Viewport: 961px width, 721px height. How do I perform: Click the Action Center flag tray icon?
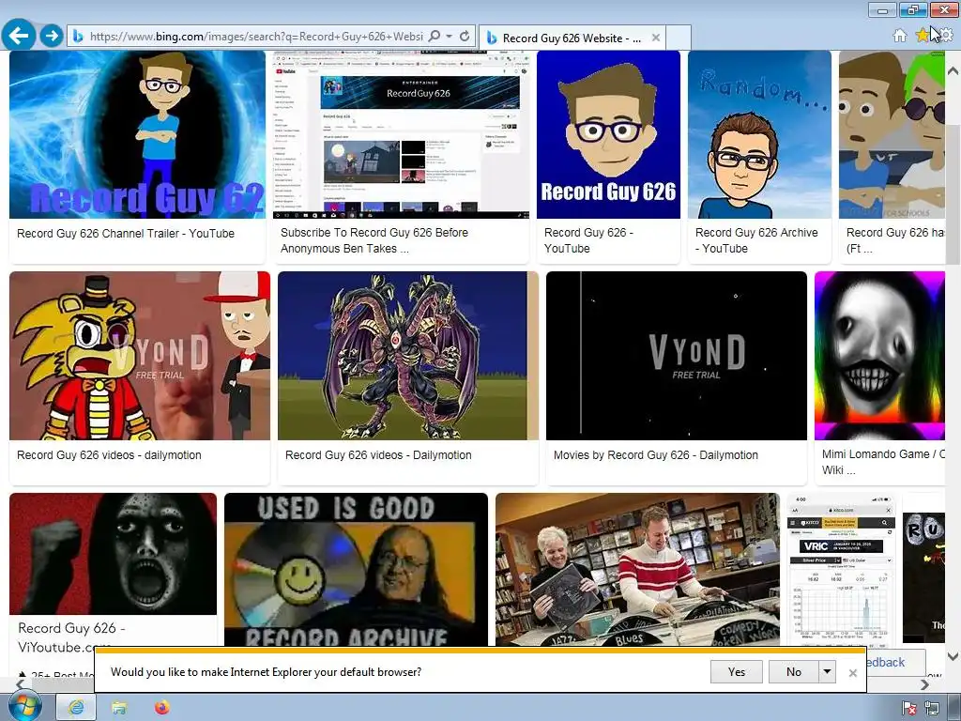(x=910, y=709)
